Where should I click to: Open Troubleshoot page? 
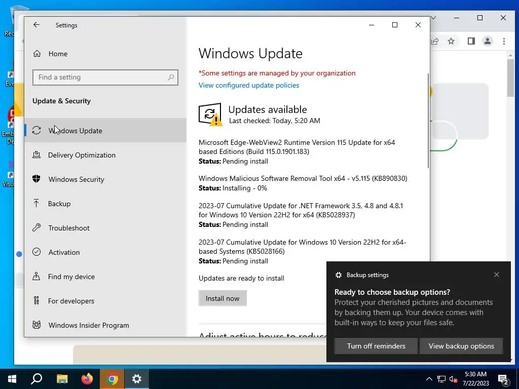(105, 228)
